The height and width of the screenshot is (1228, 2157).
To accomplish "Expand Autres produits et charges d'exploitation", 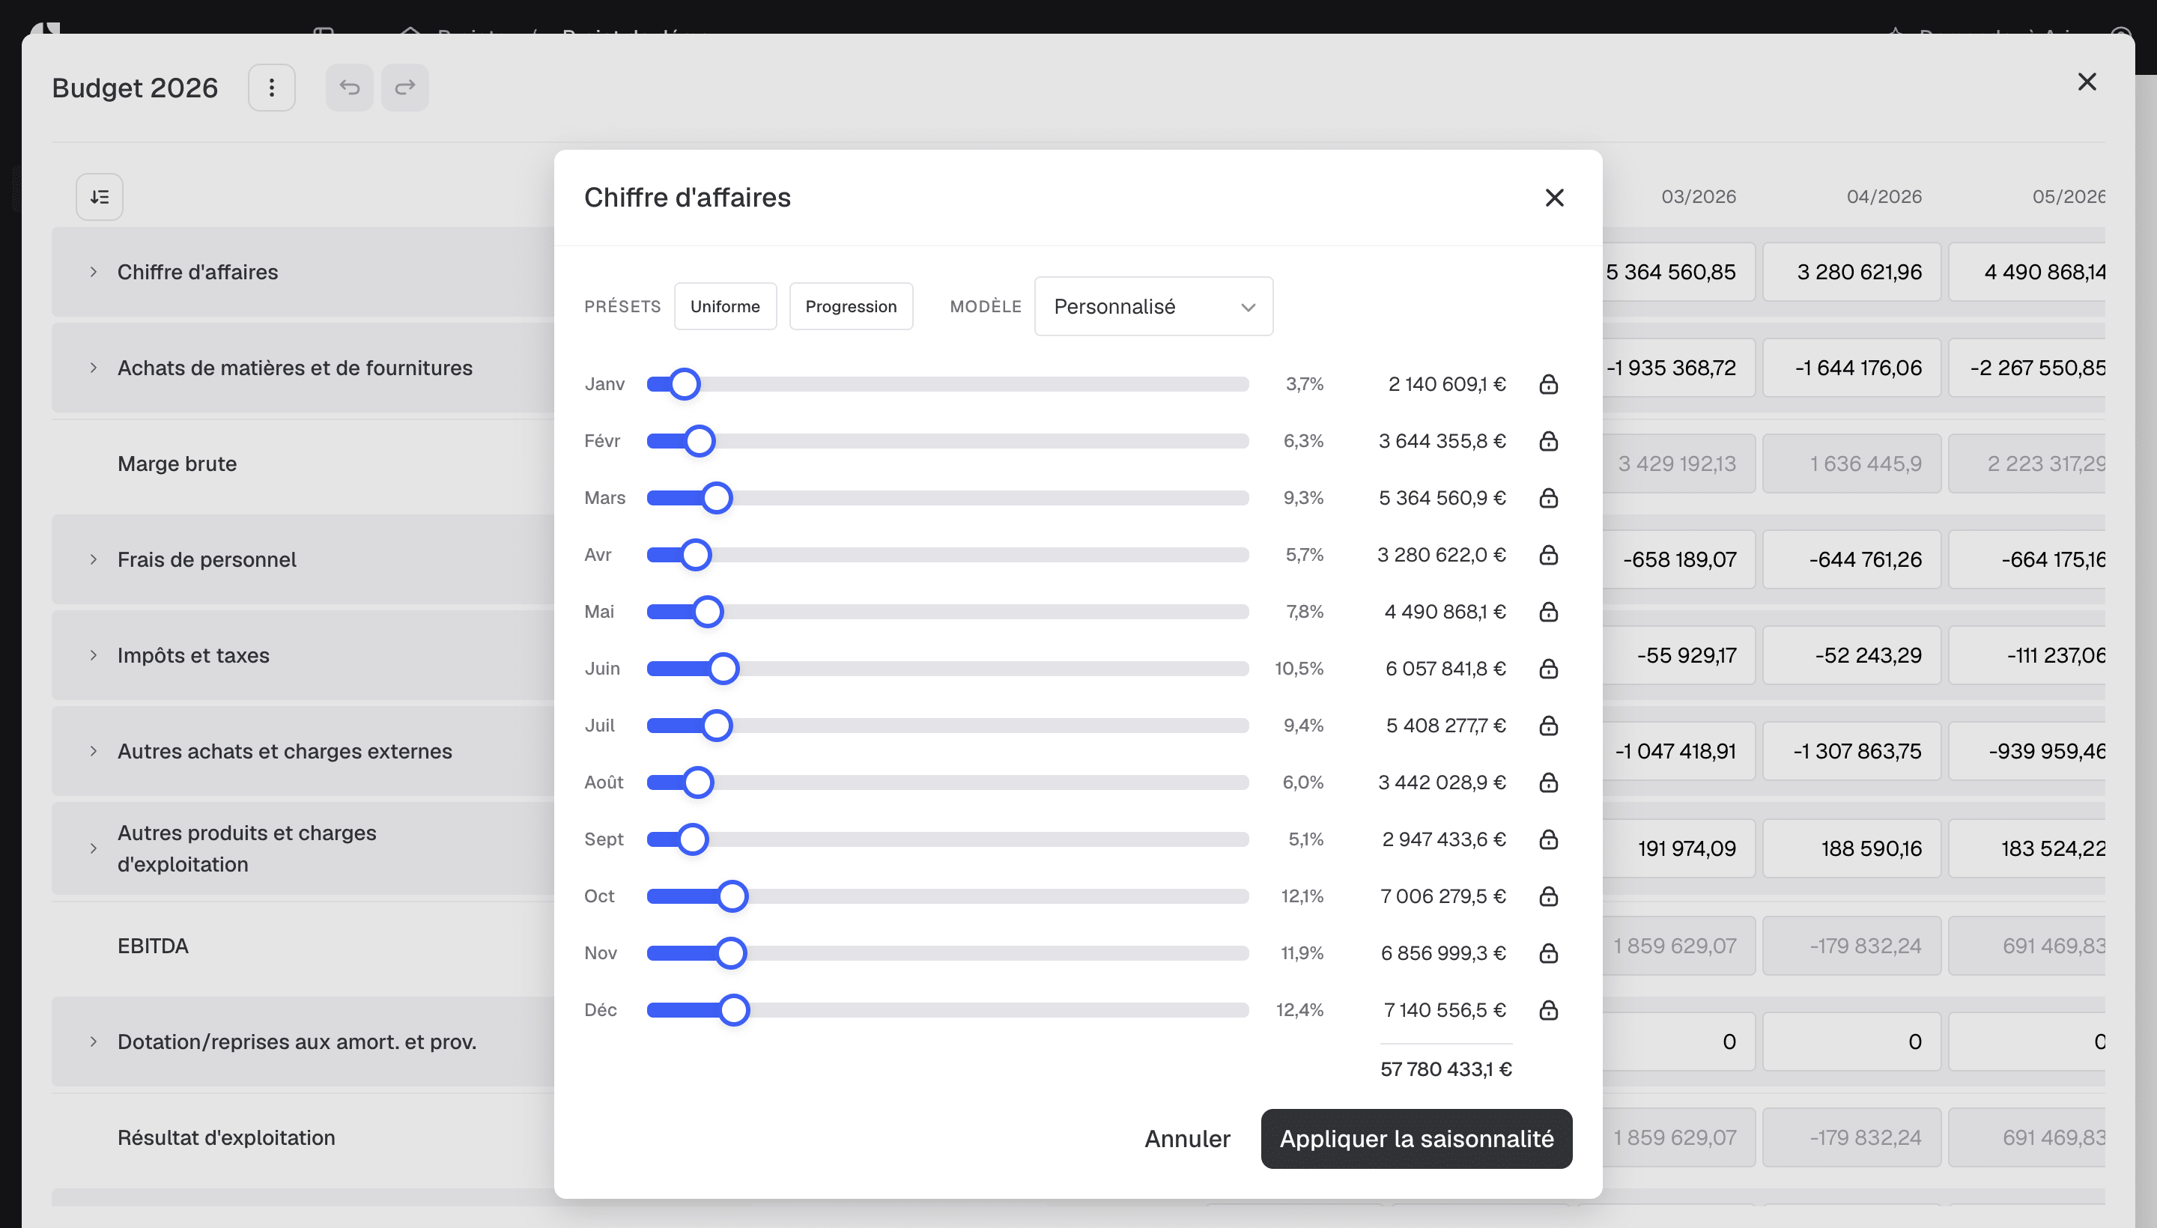I will pos(94,848).
